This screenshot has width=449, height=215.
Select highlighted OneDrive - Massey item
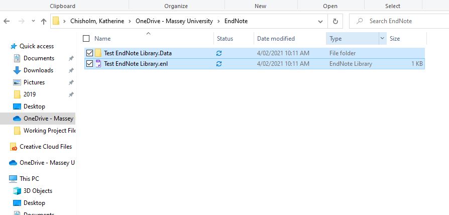(38, 118)
